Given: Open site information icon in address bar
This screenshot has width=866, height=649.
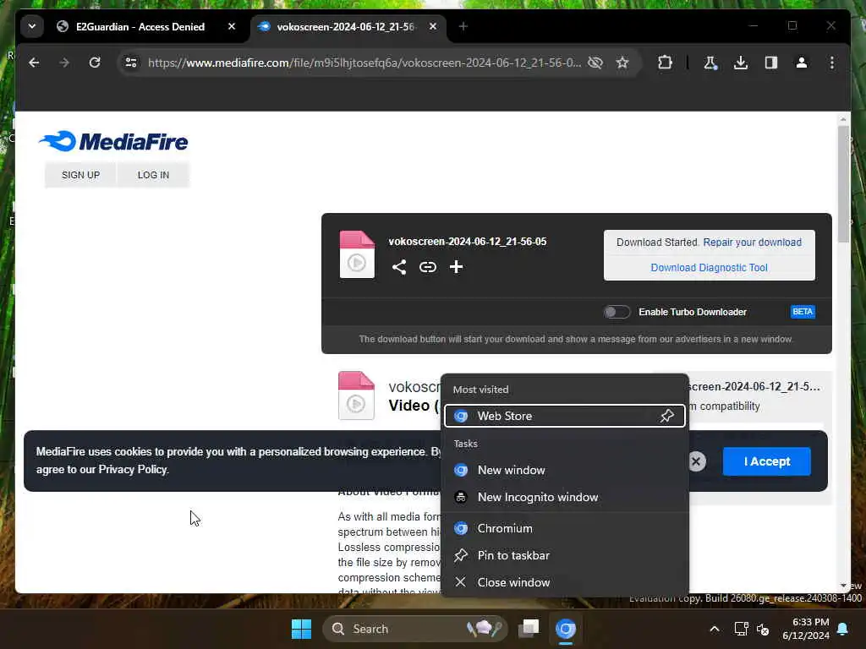Looking at the screenshot, I should click(x=131, y=63).
